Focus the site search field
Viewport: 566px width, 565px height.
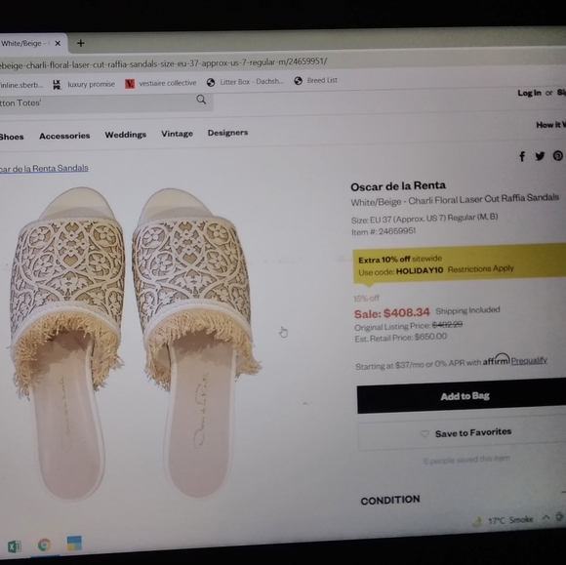106,102
